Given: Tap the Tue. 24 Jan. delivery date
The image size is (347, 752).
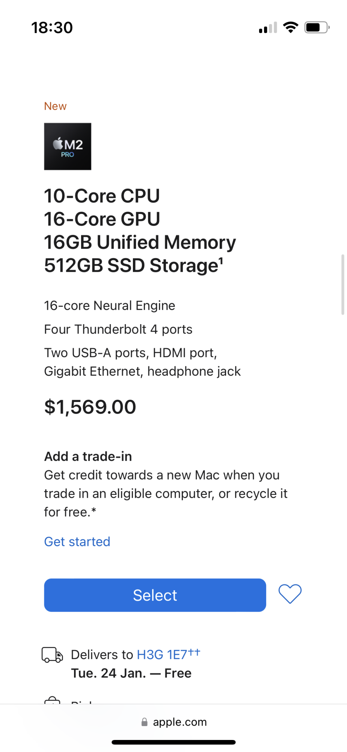Looking at the screenshot, I should (108, 673).
